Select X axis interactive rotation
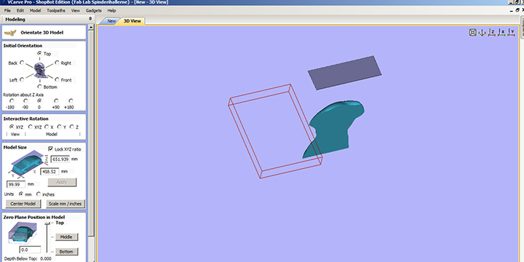This screenshot has height=262, width=524. tap(47, 127)
